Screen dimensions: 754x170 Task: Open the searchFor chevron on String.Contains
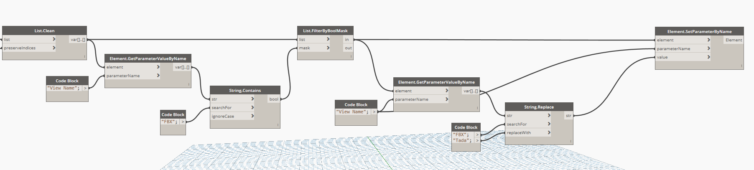click(252, 108)
